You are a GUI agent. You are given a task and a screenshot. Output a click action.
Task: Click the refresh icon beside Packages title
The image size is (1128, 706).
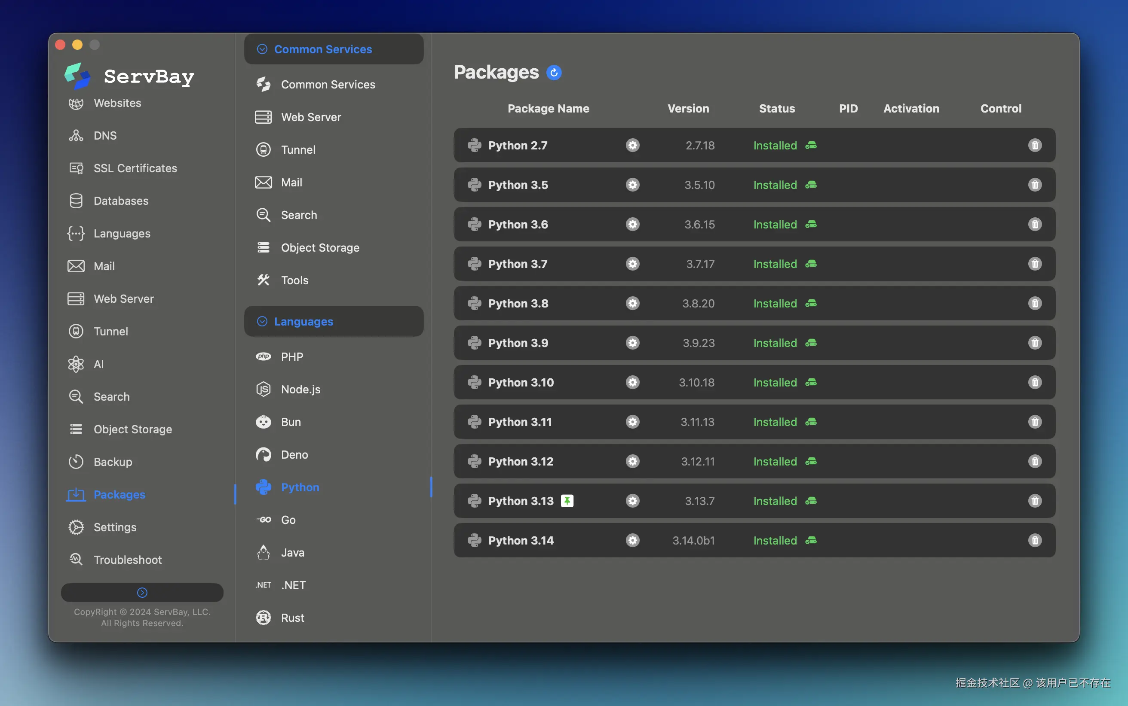pyautogui.click(x=554, y=73)
